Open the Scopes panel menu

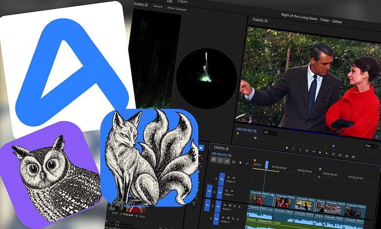tap(146, 4)
